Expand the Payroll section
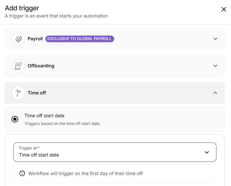The height and width of the screenshot is (186, 231). 215,38
